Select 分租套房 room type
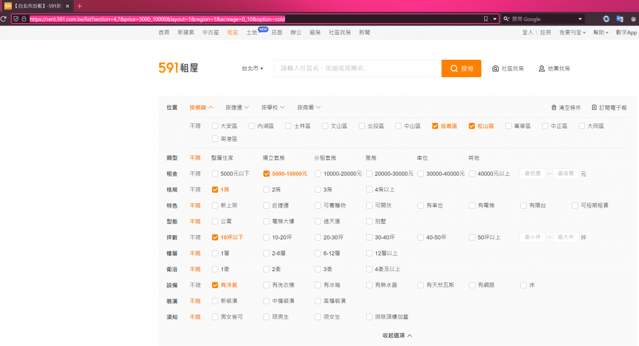This screenshot has width=639, height=346. (x=324, y=158)
